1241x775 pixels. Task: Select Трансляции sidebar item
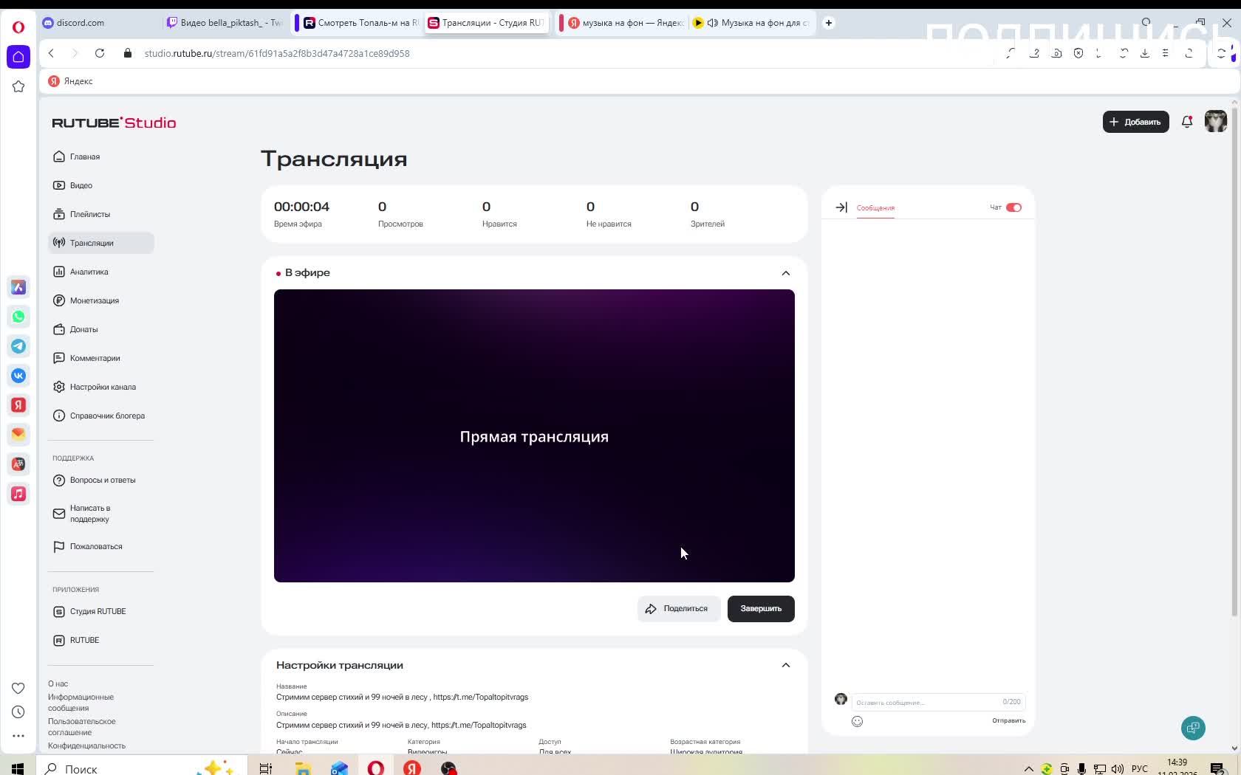tap(100, 243)
